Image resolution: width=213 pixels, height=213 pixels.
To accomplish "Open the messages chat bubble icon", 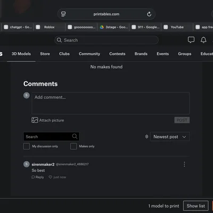I will click(x=191, y=40).
